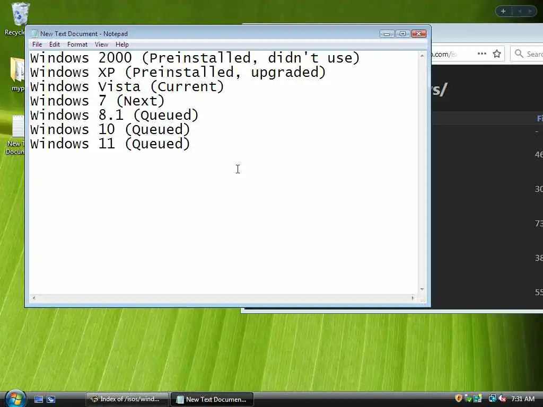Click the vertical scrollbar down arrow in Notepad

click(422, 289)
